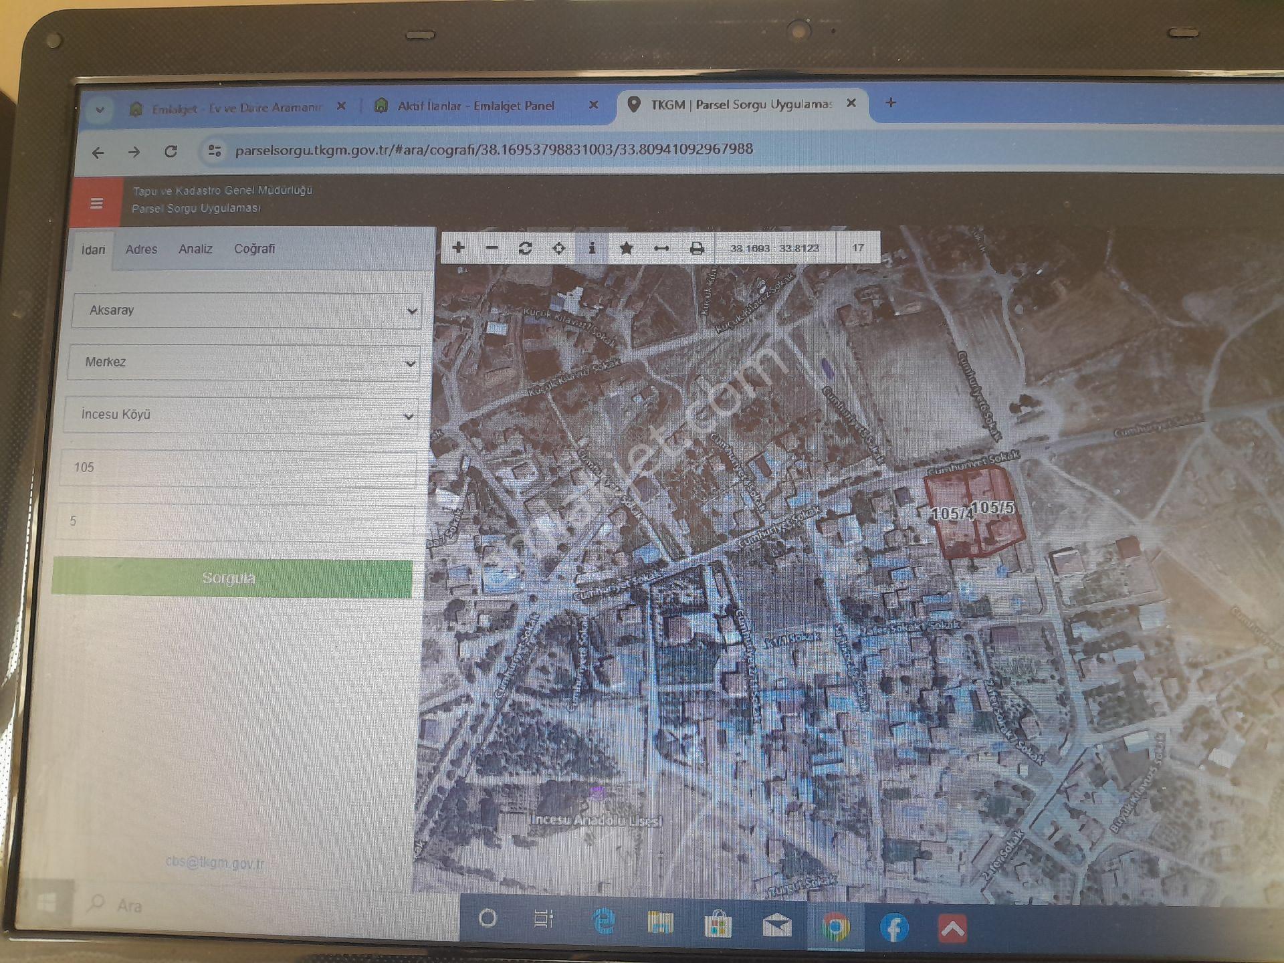The width and height of the screenshot is (1284, 963).
Task: Switch to the Coğrafi tab
Action: coord(254,249)
